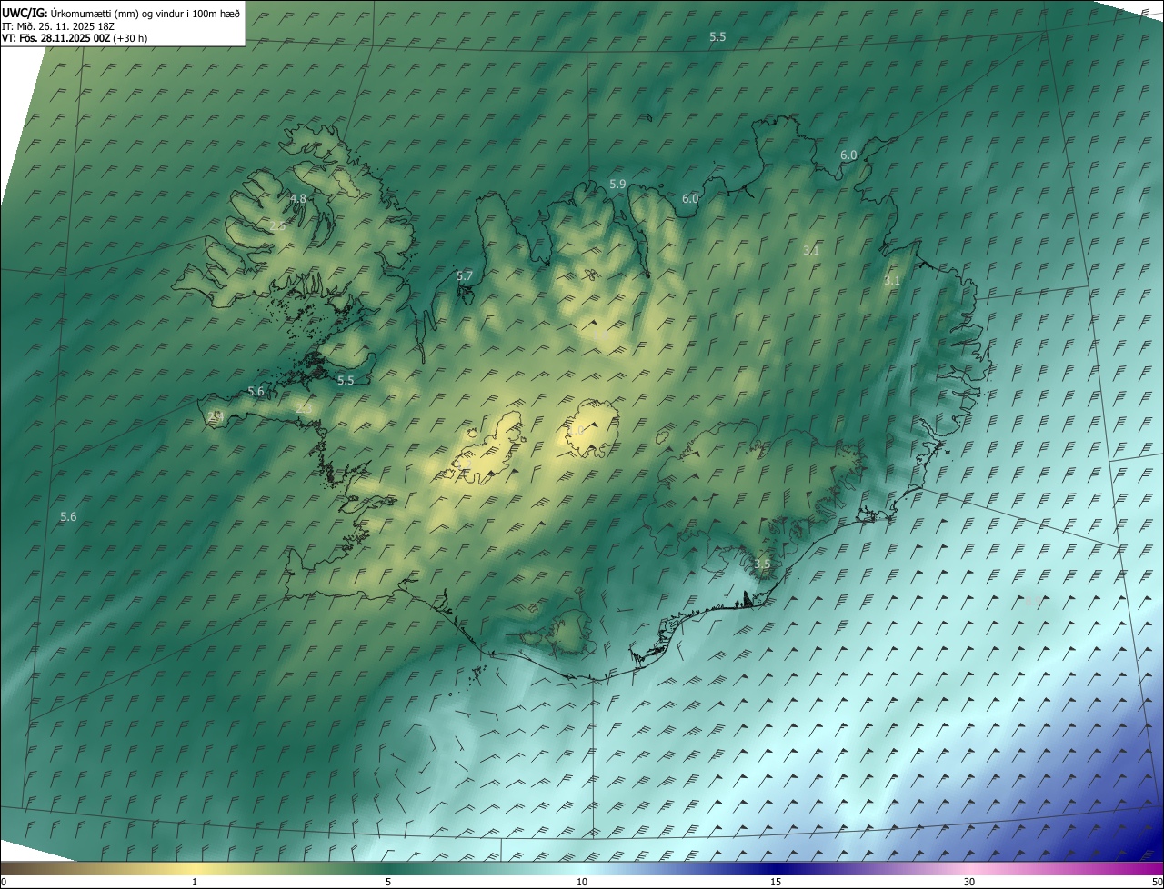Viewport: 1164px width, 889px height.
Task: Click the 2.6 value below the 4.8 label
Action: point(277,225)
